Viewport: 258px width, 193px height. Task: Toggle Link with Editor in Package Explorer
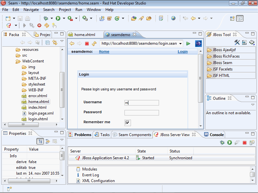pos(55,43)
